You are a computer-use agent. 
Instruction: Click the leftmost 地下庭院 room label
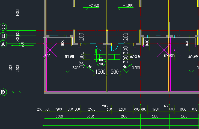tap(70, 57)
